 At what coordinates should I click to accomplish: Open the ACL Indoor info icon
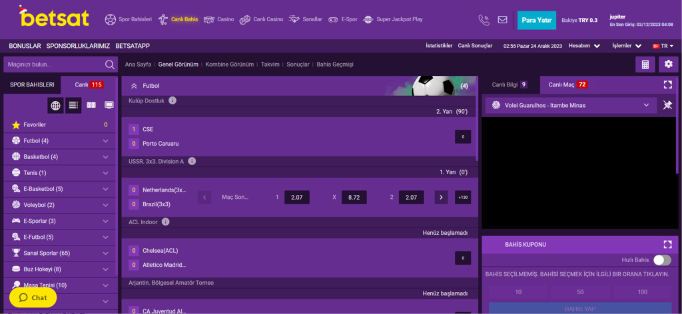pos(165,222)
